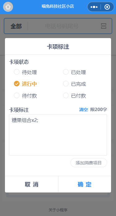Click the 电话号码尾号 search field
116x216 pixels.
point(62,26)
